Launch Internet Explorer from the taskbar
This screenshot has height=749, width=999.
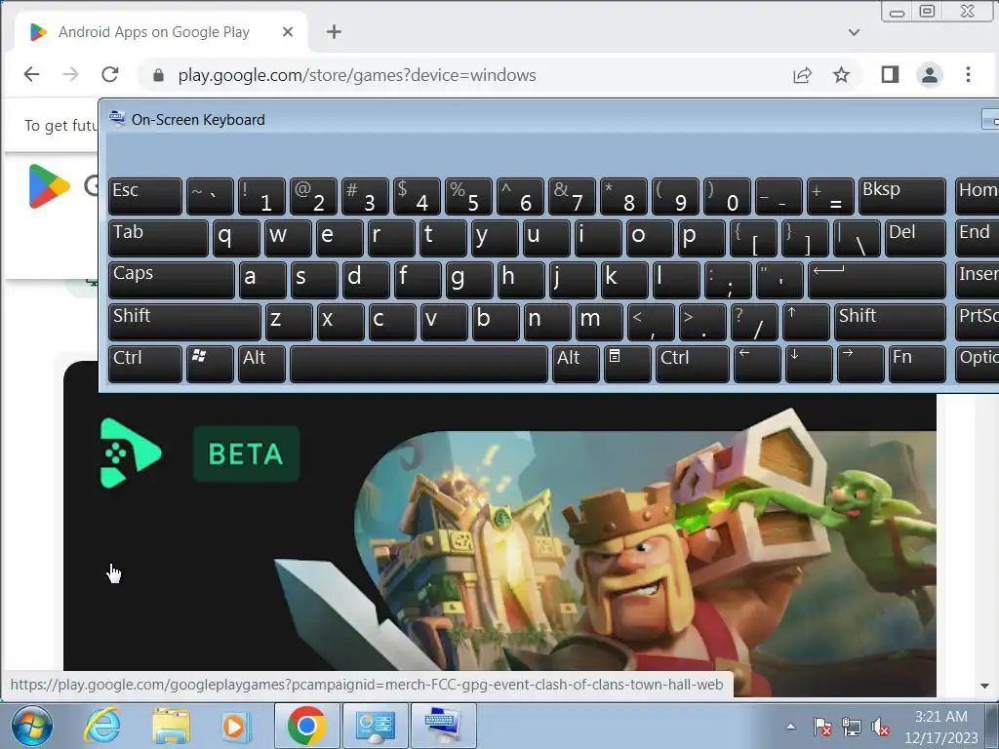[102, 726]
